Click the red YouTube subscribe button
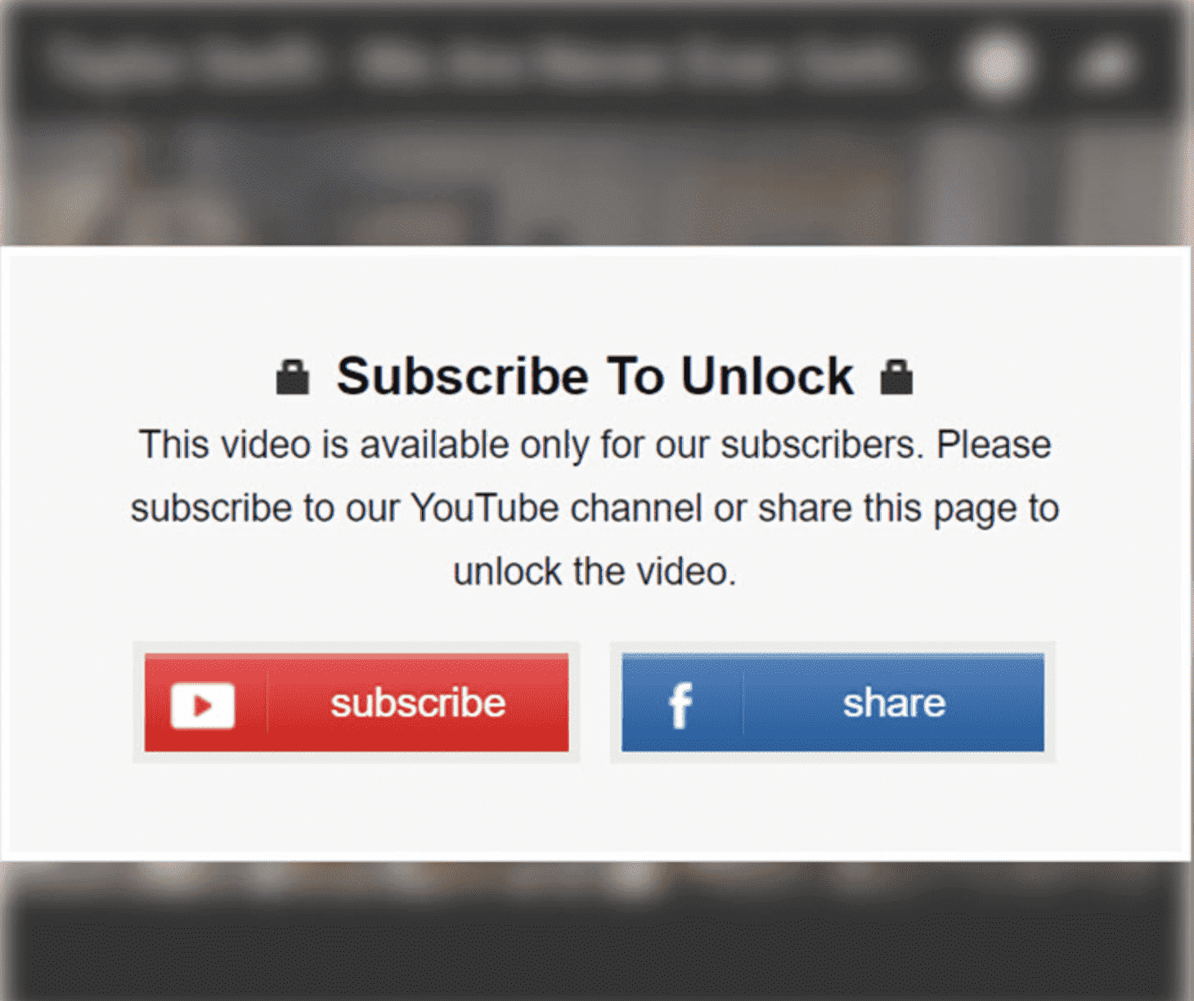This screenshot has width=1194, height=1001. pyautogui.click(x=357, y=702)
